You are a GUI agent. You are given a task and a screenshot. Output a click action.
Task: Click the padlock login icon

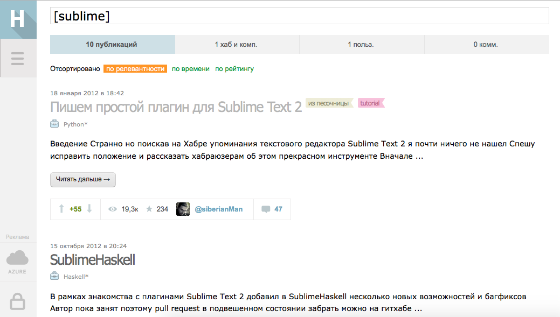tap(17, 301)
